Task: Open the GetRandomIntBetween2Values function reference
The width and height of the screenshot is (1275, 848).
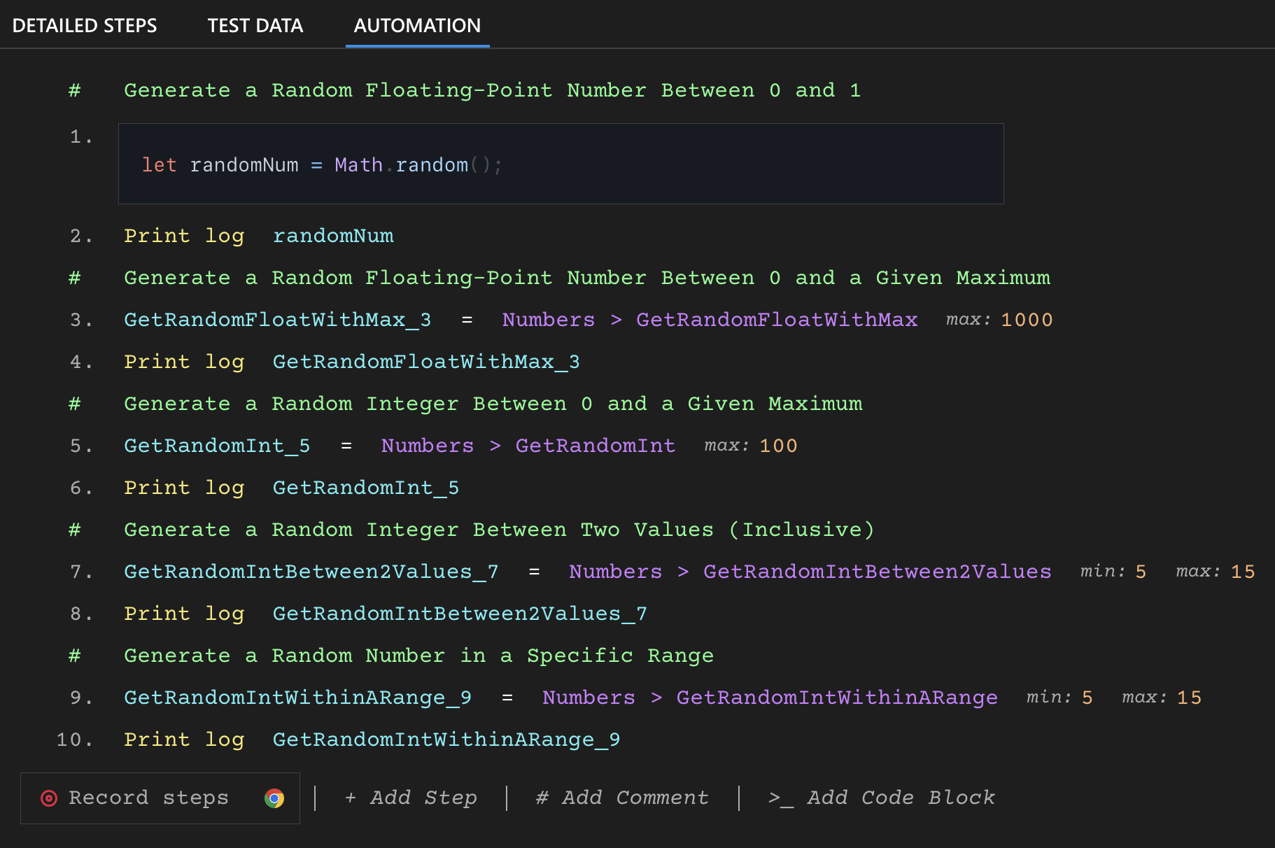Action: [x=875, y=572]
